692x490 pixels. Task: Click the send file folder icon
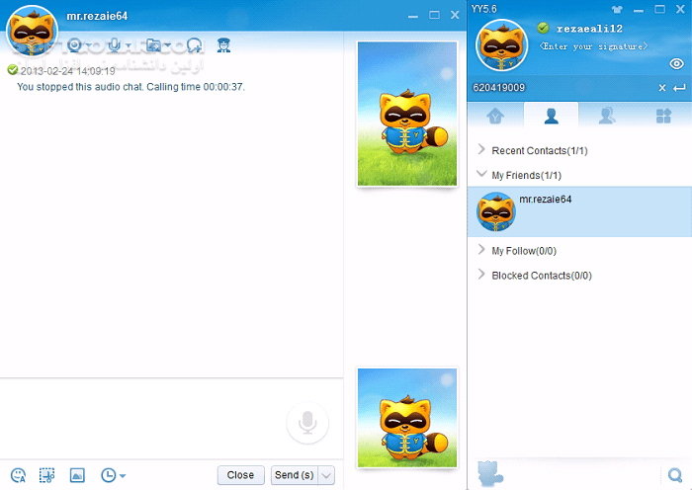coord(153,45)
